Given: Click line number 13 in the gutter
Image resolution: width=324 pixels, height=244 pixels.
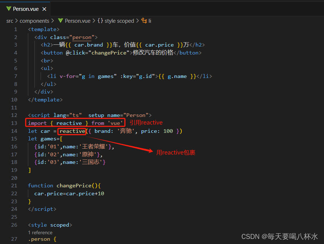Looking at the screenshot, I should tap(14, 123).
